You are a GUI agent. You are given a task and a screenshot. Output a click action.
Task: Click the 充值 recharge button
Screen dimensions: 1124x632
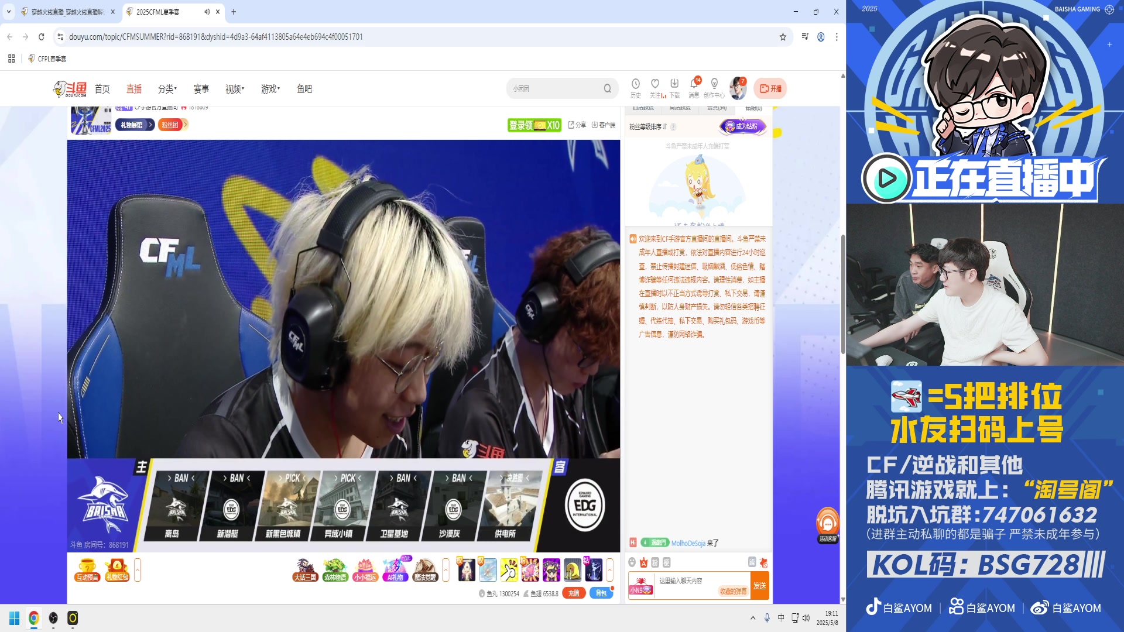coord(574,593)
